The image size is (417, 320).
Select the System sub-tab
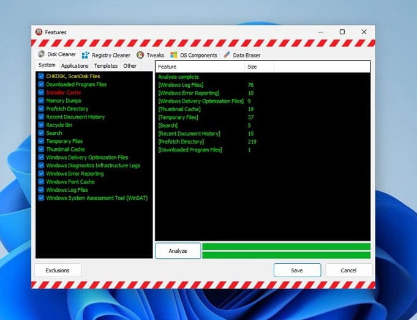(47, 65)
